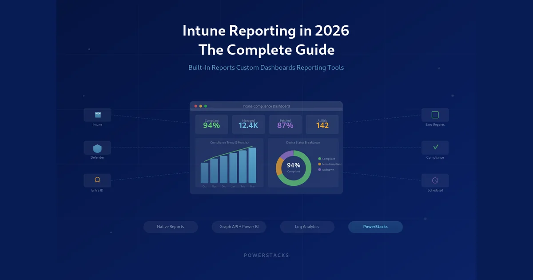Click the Oct bar in trend chart

[x=204, y=173]
